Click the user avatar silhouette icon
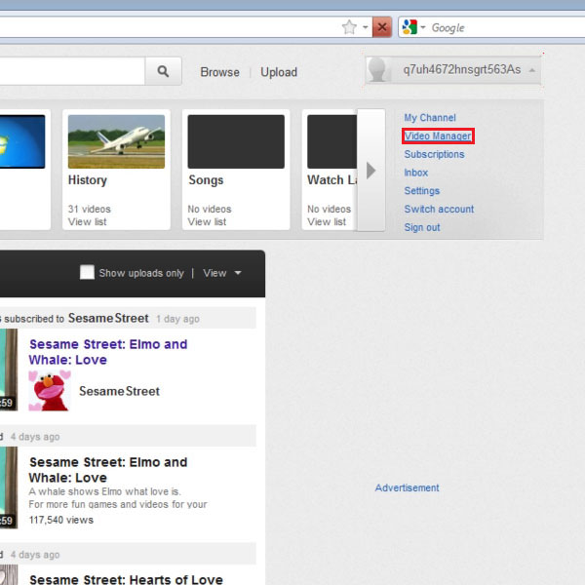This screenshot has height=585, width=585. pyautogui.click(x=377, y=70)
